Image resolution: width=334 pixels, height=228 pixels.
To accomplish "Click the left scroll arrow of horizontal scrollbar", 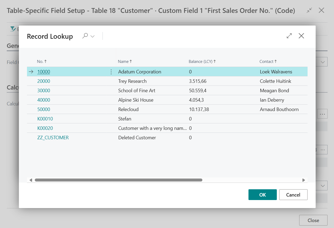I will tap(31, 180).
